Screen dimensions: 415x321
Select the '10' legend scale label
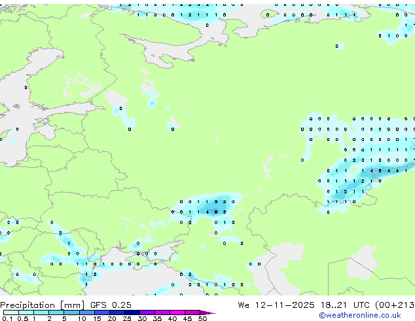82,318
